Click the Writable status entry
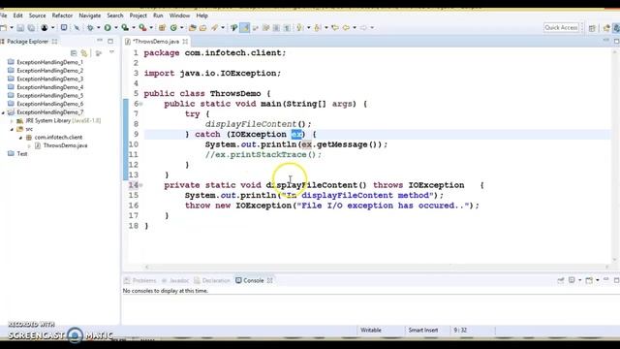This screenshot has width=620, height=349. tap(371, 330)
